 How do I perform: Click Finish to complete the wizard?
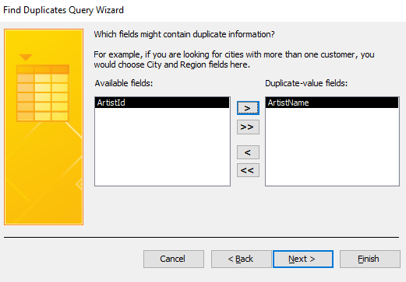(370, 259)
